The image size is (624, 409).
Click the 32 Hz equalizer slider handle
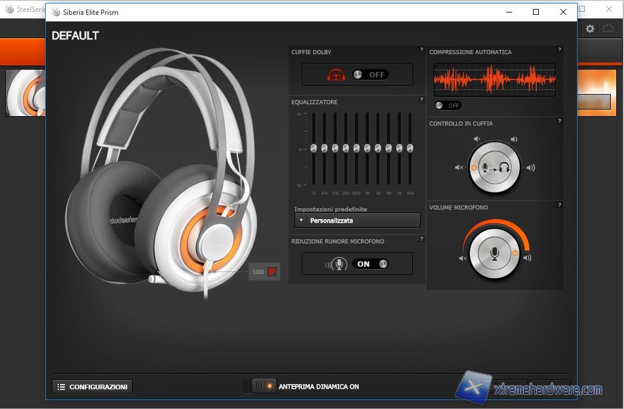[x=313, y=148]
